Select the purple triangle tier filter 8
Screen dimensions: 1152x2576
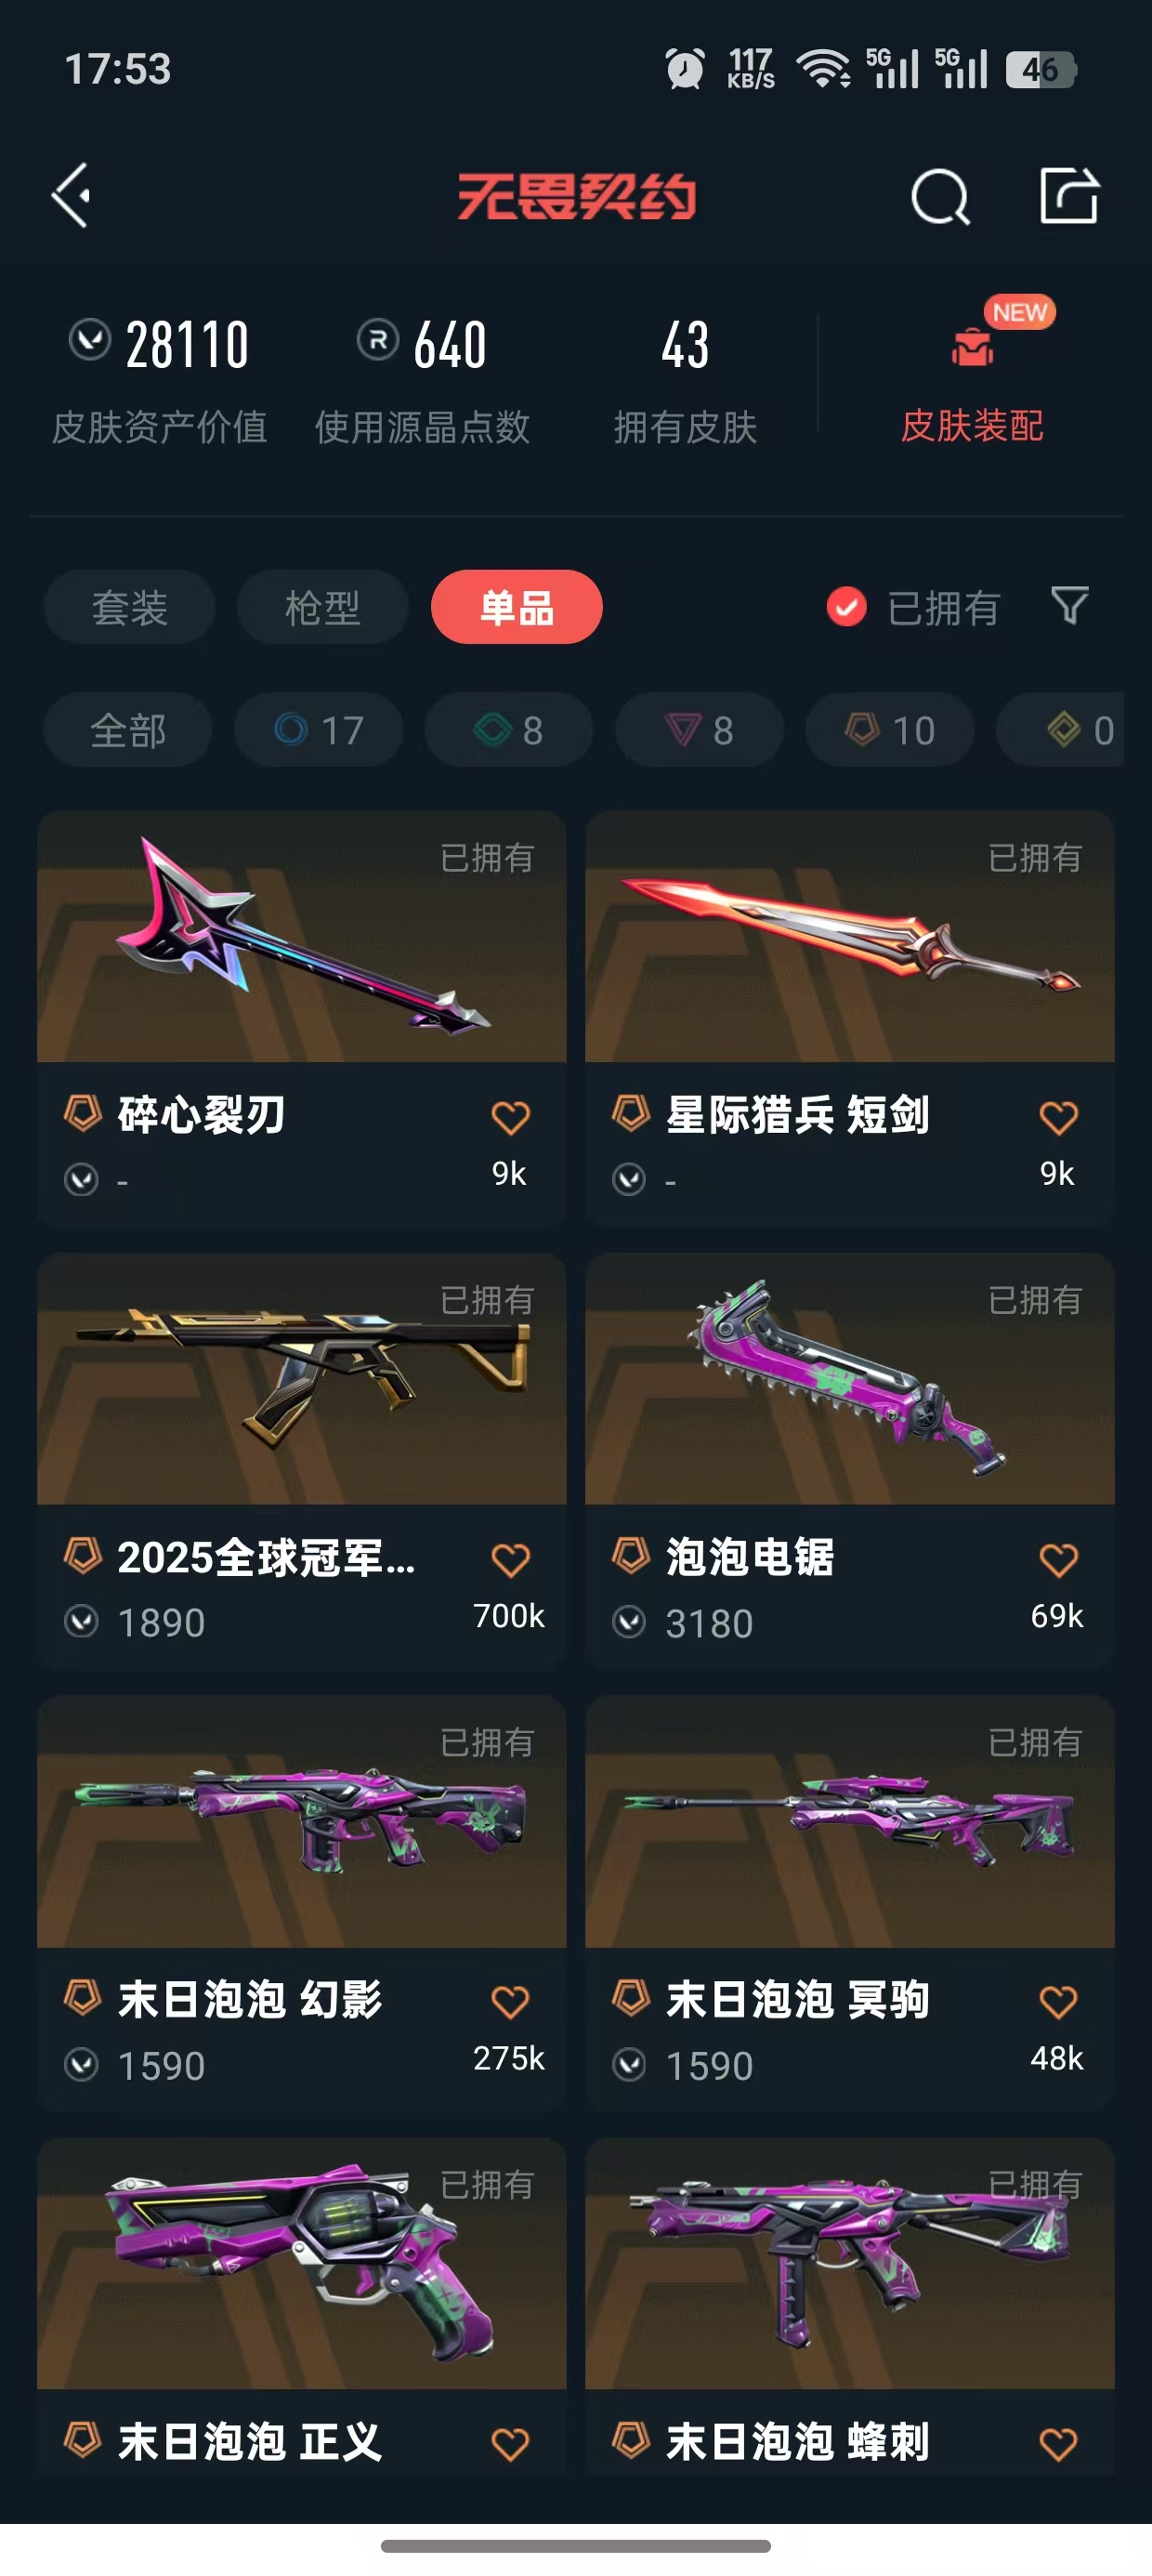click(699, 730)
